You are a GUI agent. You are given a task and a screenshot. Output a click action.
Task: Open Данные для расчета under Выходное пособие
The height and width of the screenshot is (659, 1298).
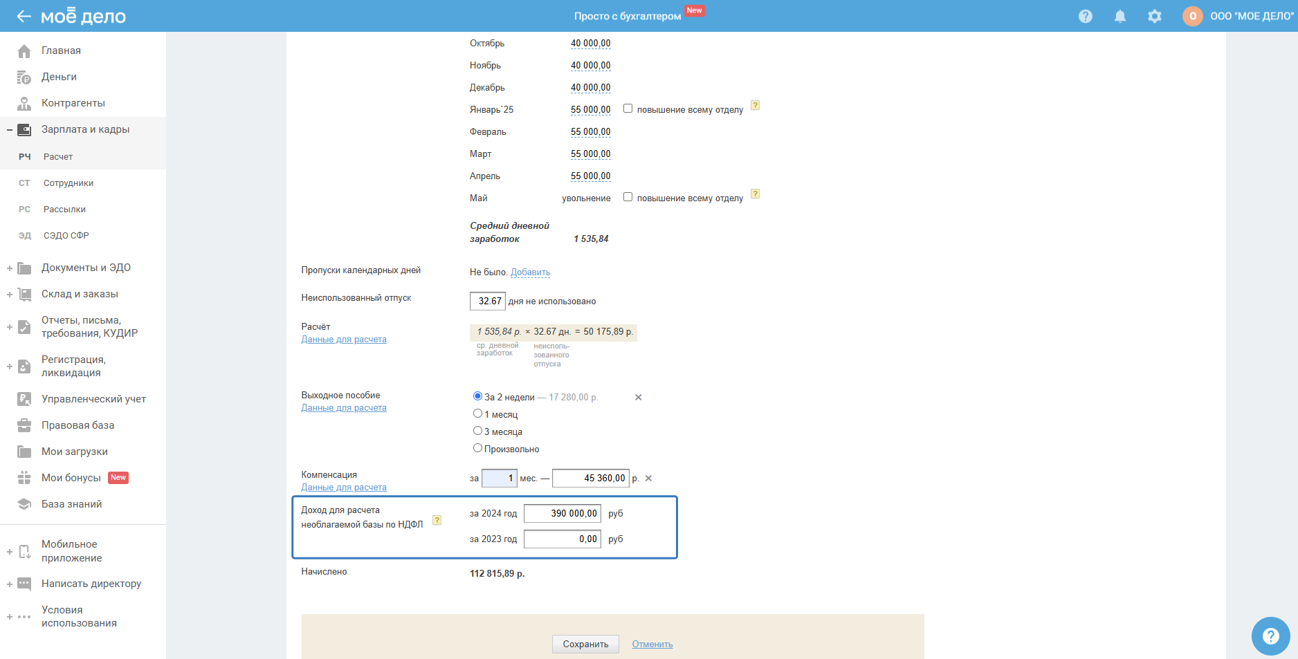point(344,408)
